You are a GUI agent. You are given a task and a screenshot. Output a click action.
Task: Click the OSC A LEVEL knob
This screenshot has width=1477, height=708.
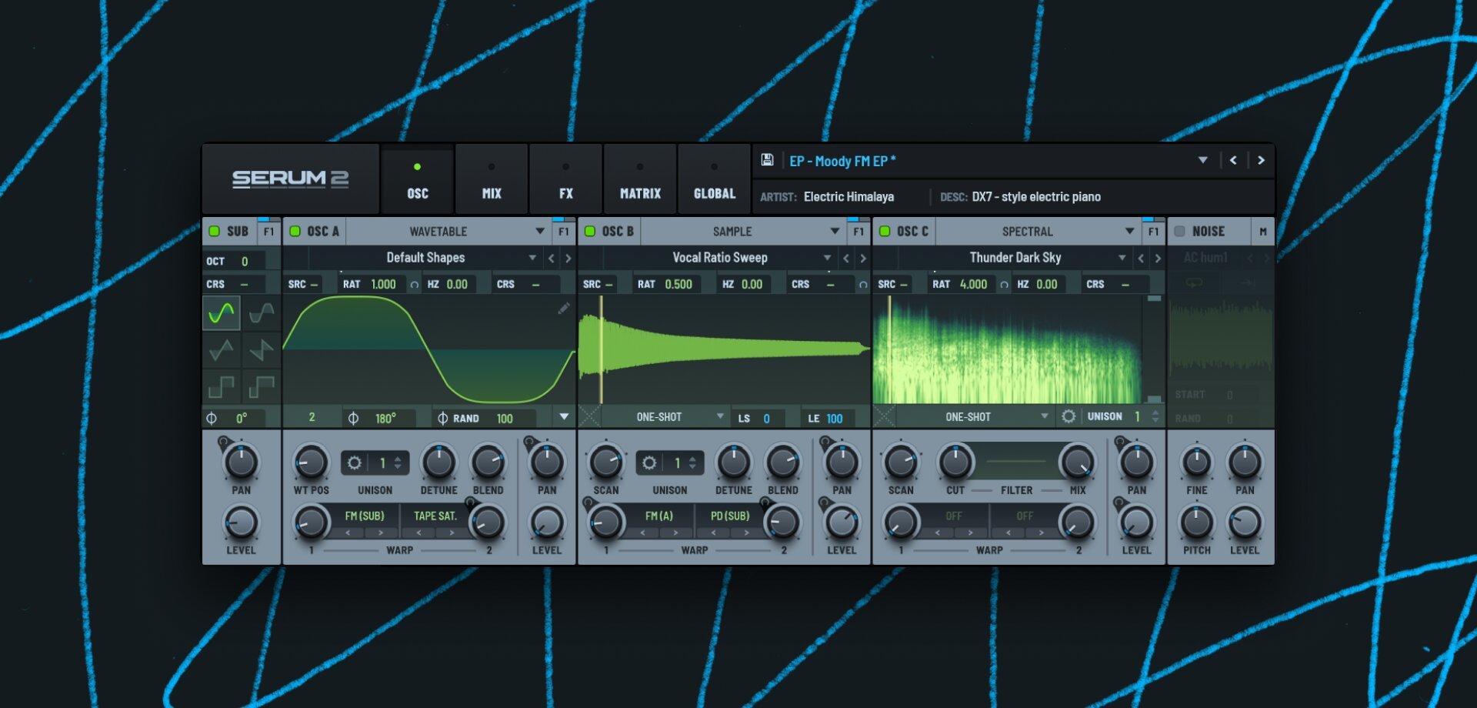click(x=547, y=523)
